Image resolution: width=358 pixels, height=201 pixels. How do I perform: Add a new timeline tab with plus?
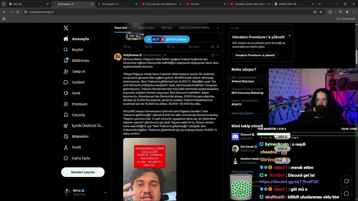[218, 28]
